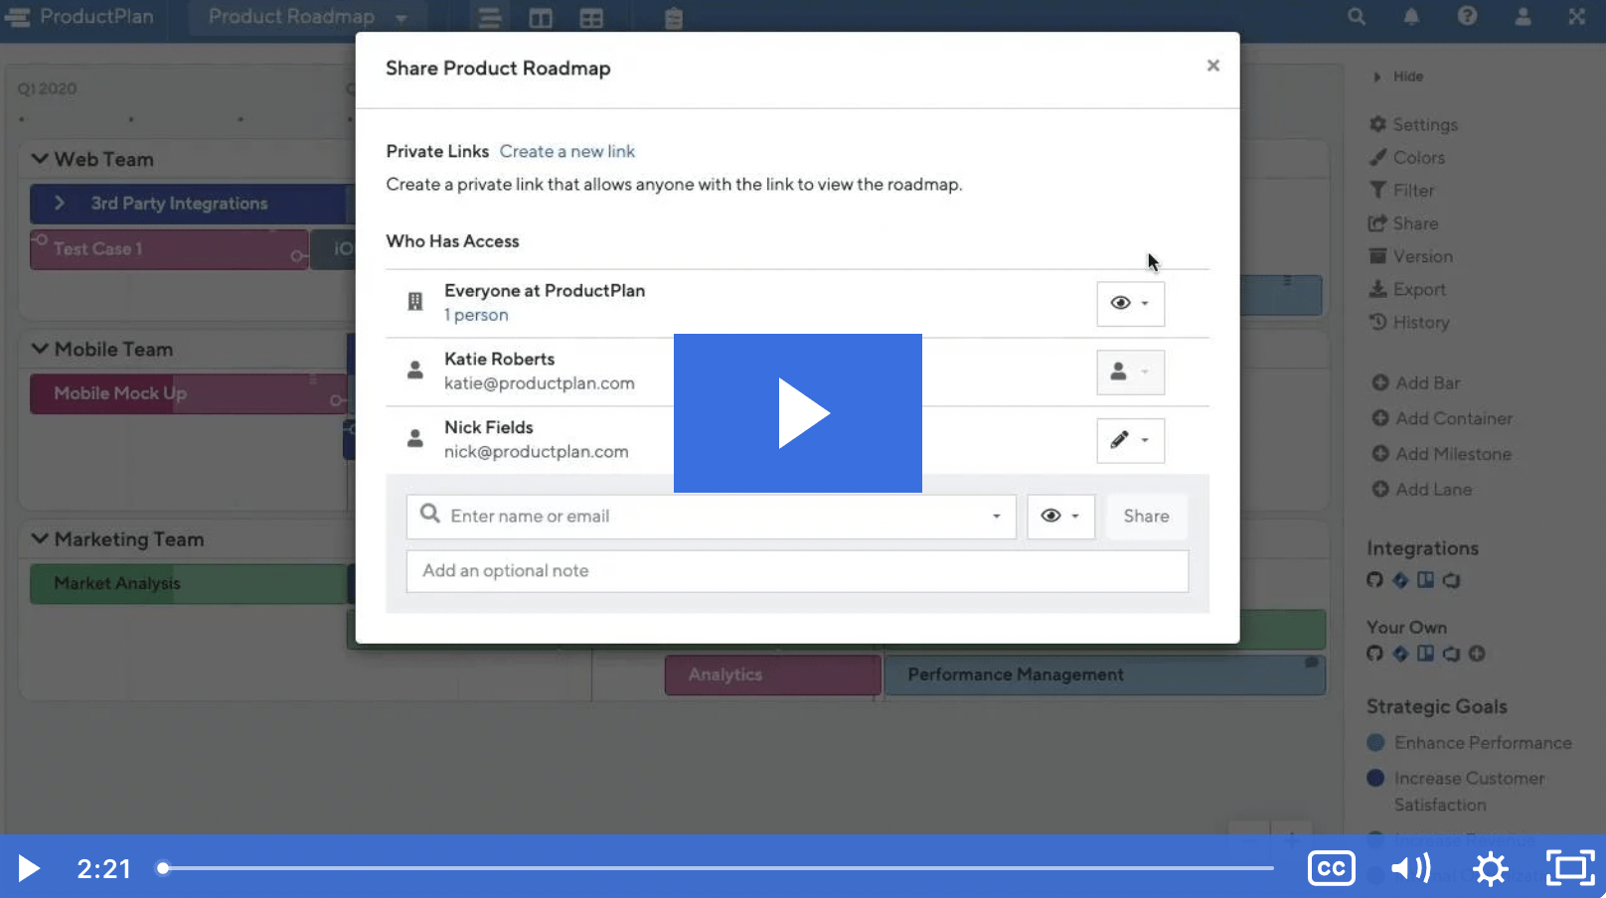Click the Add an optional note field
Viewport: 1606px width, 898px height.
click(x=797, y=571)
